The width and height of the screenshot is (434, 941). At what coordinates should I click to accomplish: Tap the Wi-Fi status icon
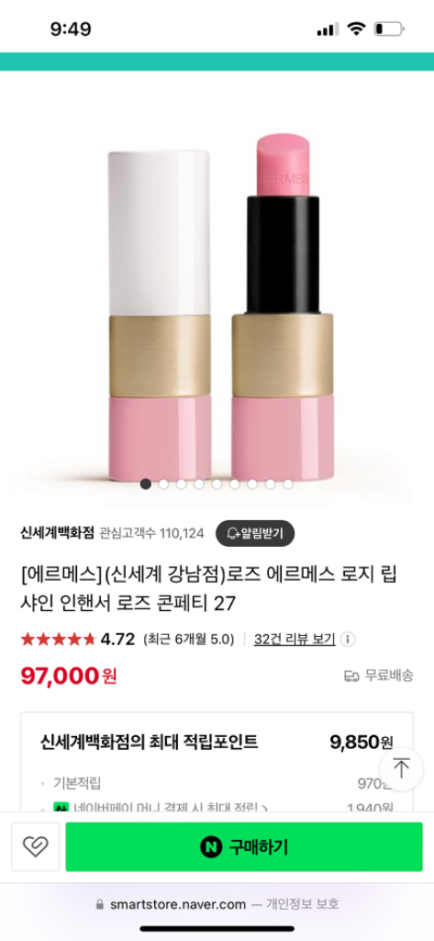pyautogui.click(x=357, y=28)
